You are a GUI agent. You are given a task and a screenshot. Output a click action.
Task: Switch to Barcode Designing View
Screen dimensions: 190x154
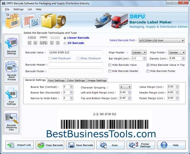point(11,122)
